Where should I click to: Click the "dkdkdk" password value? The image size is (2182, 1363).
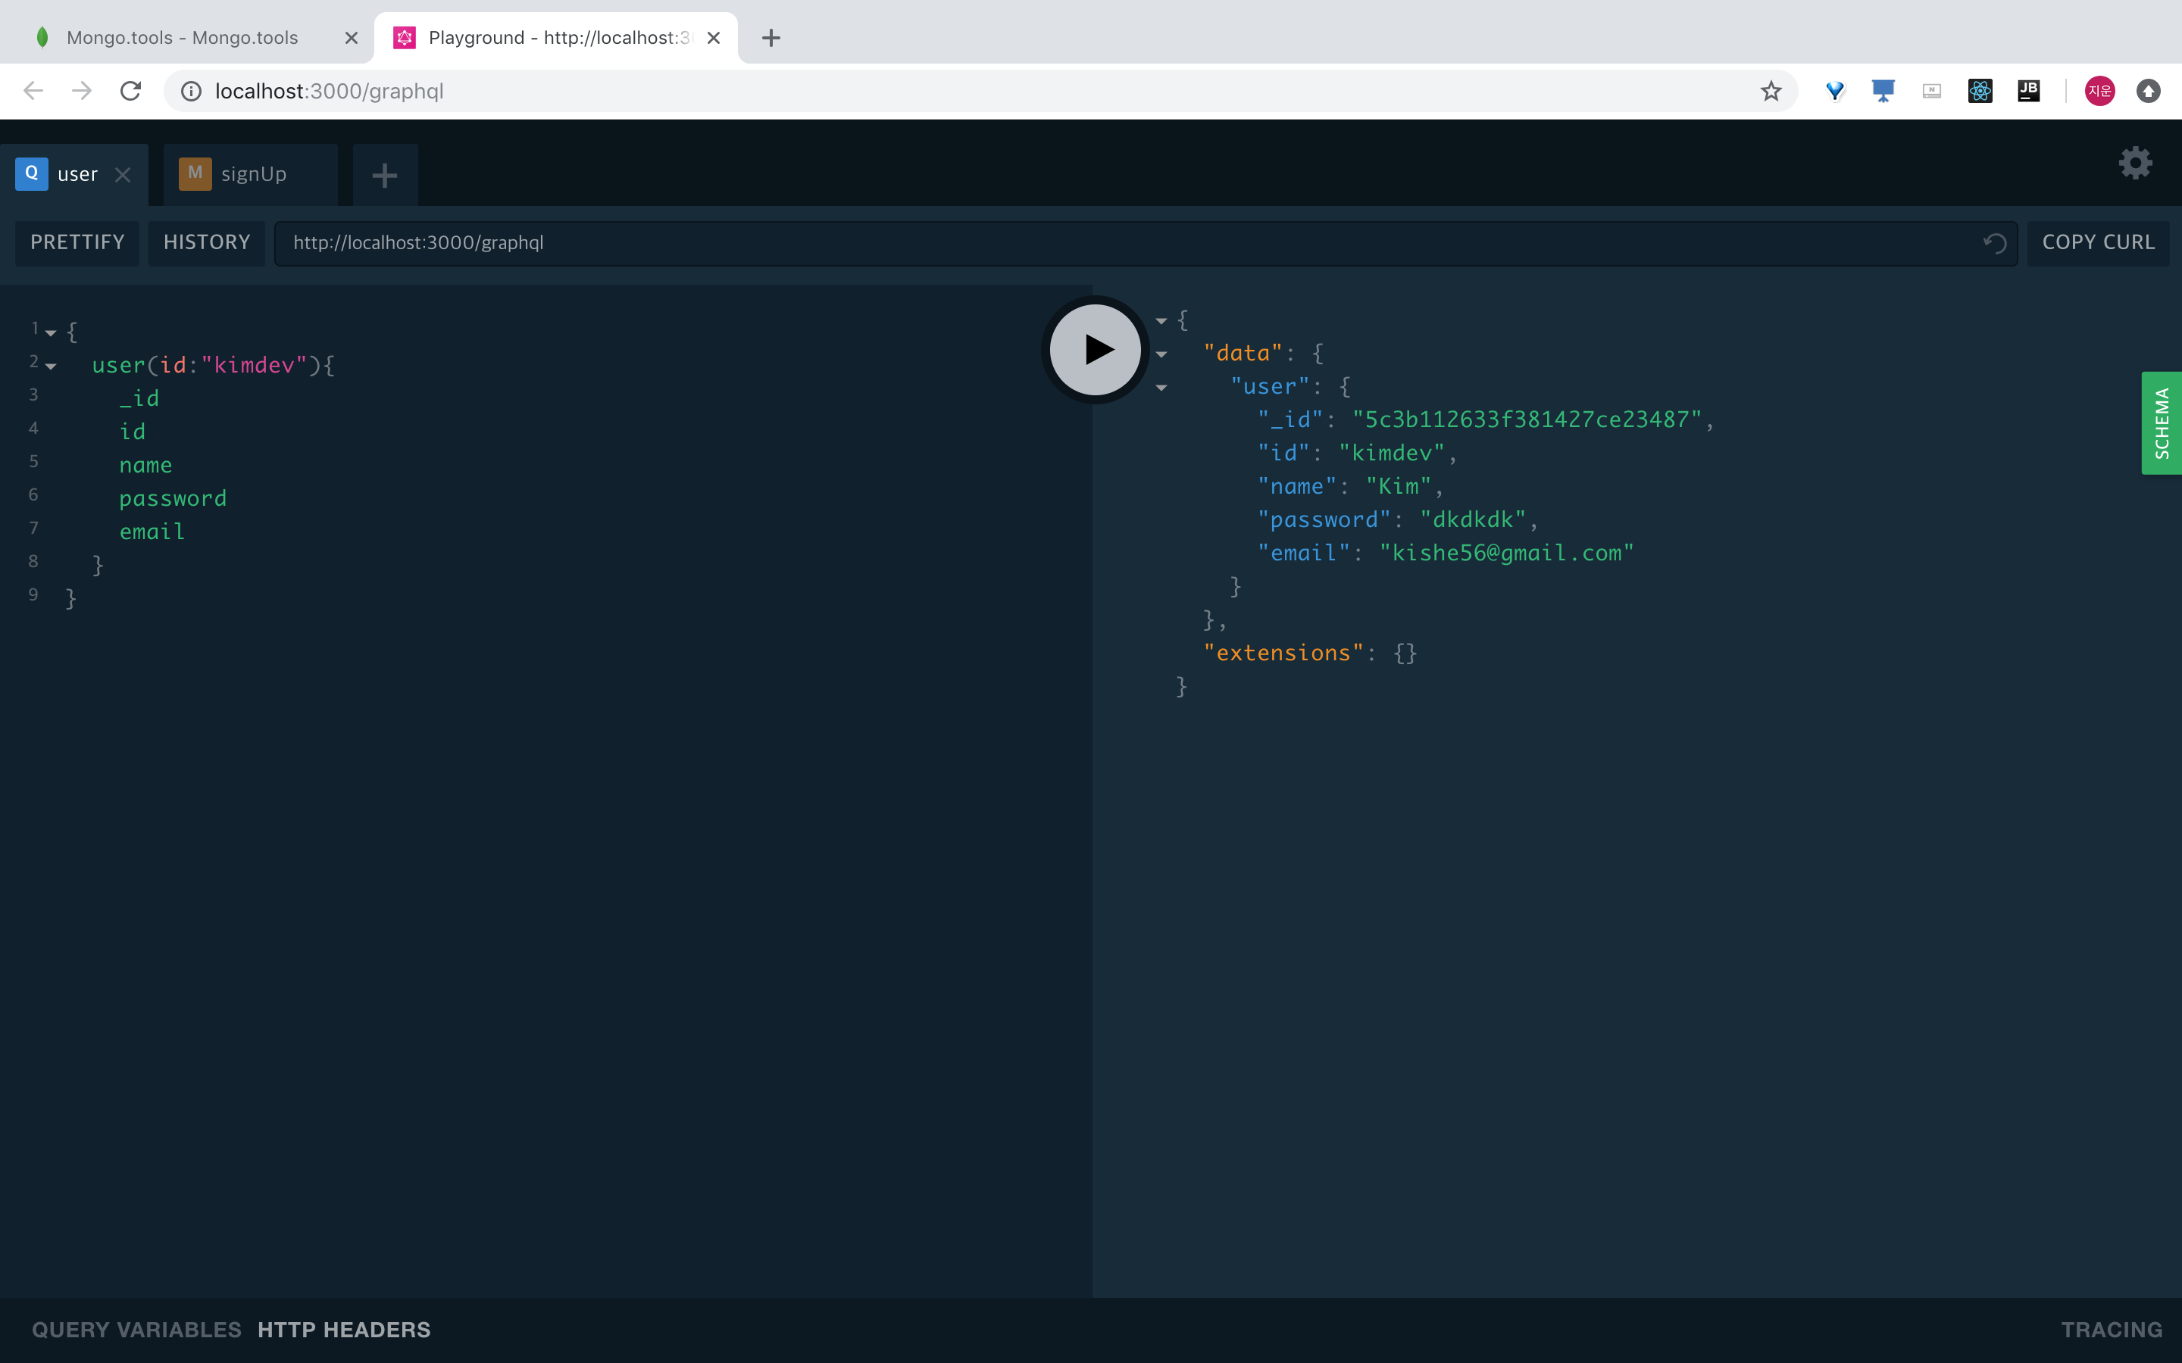coord(1474,520)
